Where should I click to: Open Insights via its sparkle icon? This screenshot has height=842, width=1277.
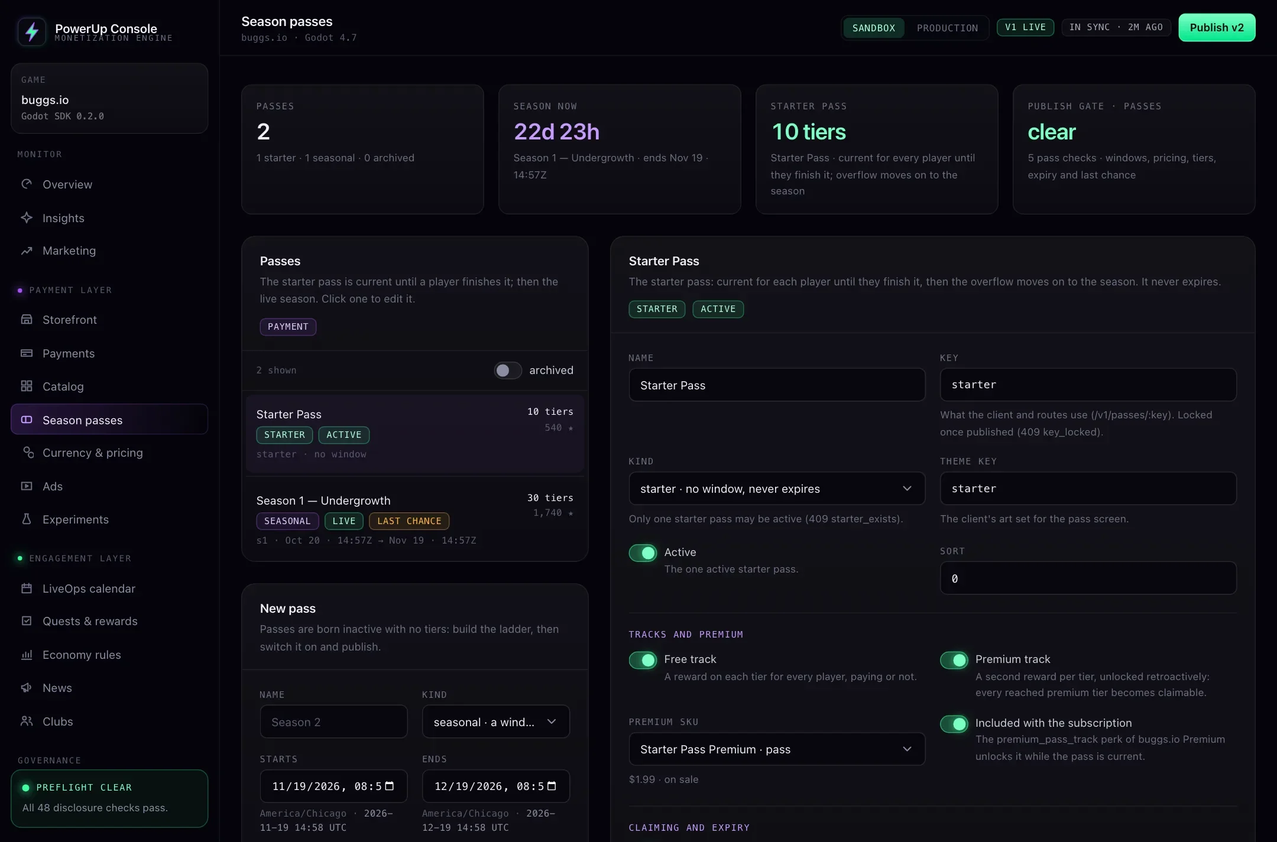(27, 217)
